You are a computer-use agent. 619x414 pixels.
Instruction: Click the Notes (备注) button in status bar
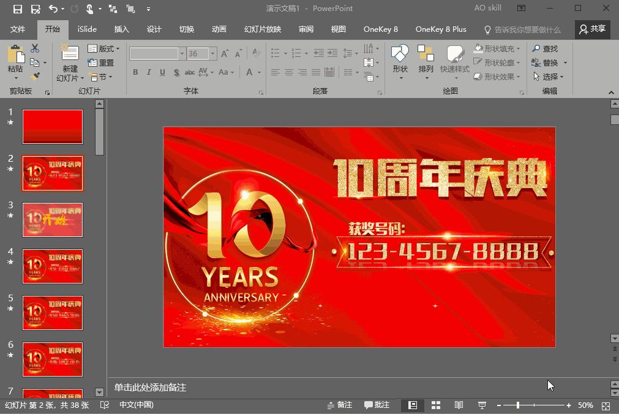(339, 405)
